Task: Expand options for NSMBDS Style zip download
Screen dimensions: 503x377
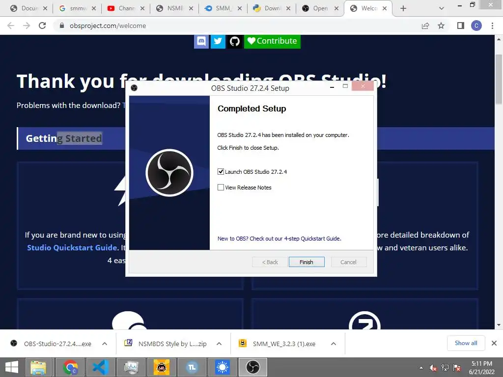Action: [219, 344]
